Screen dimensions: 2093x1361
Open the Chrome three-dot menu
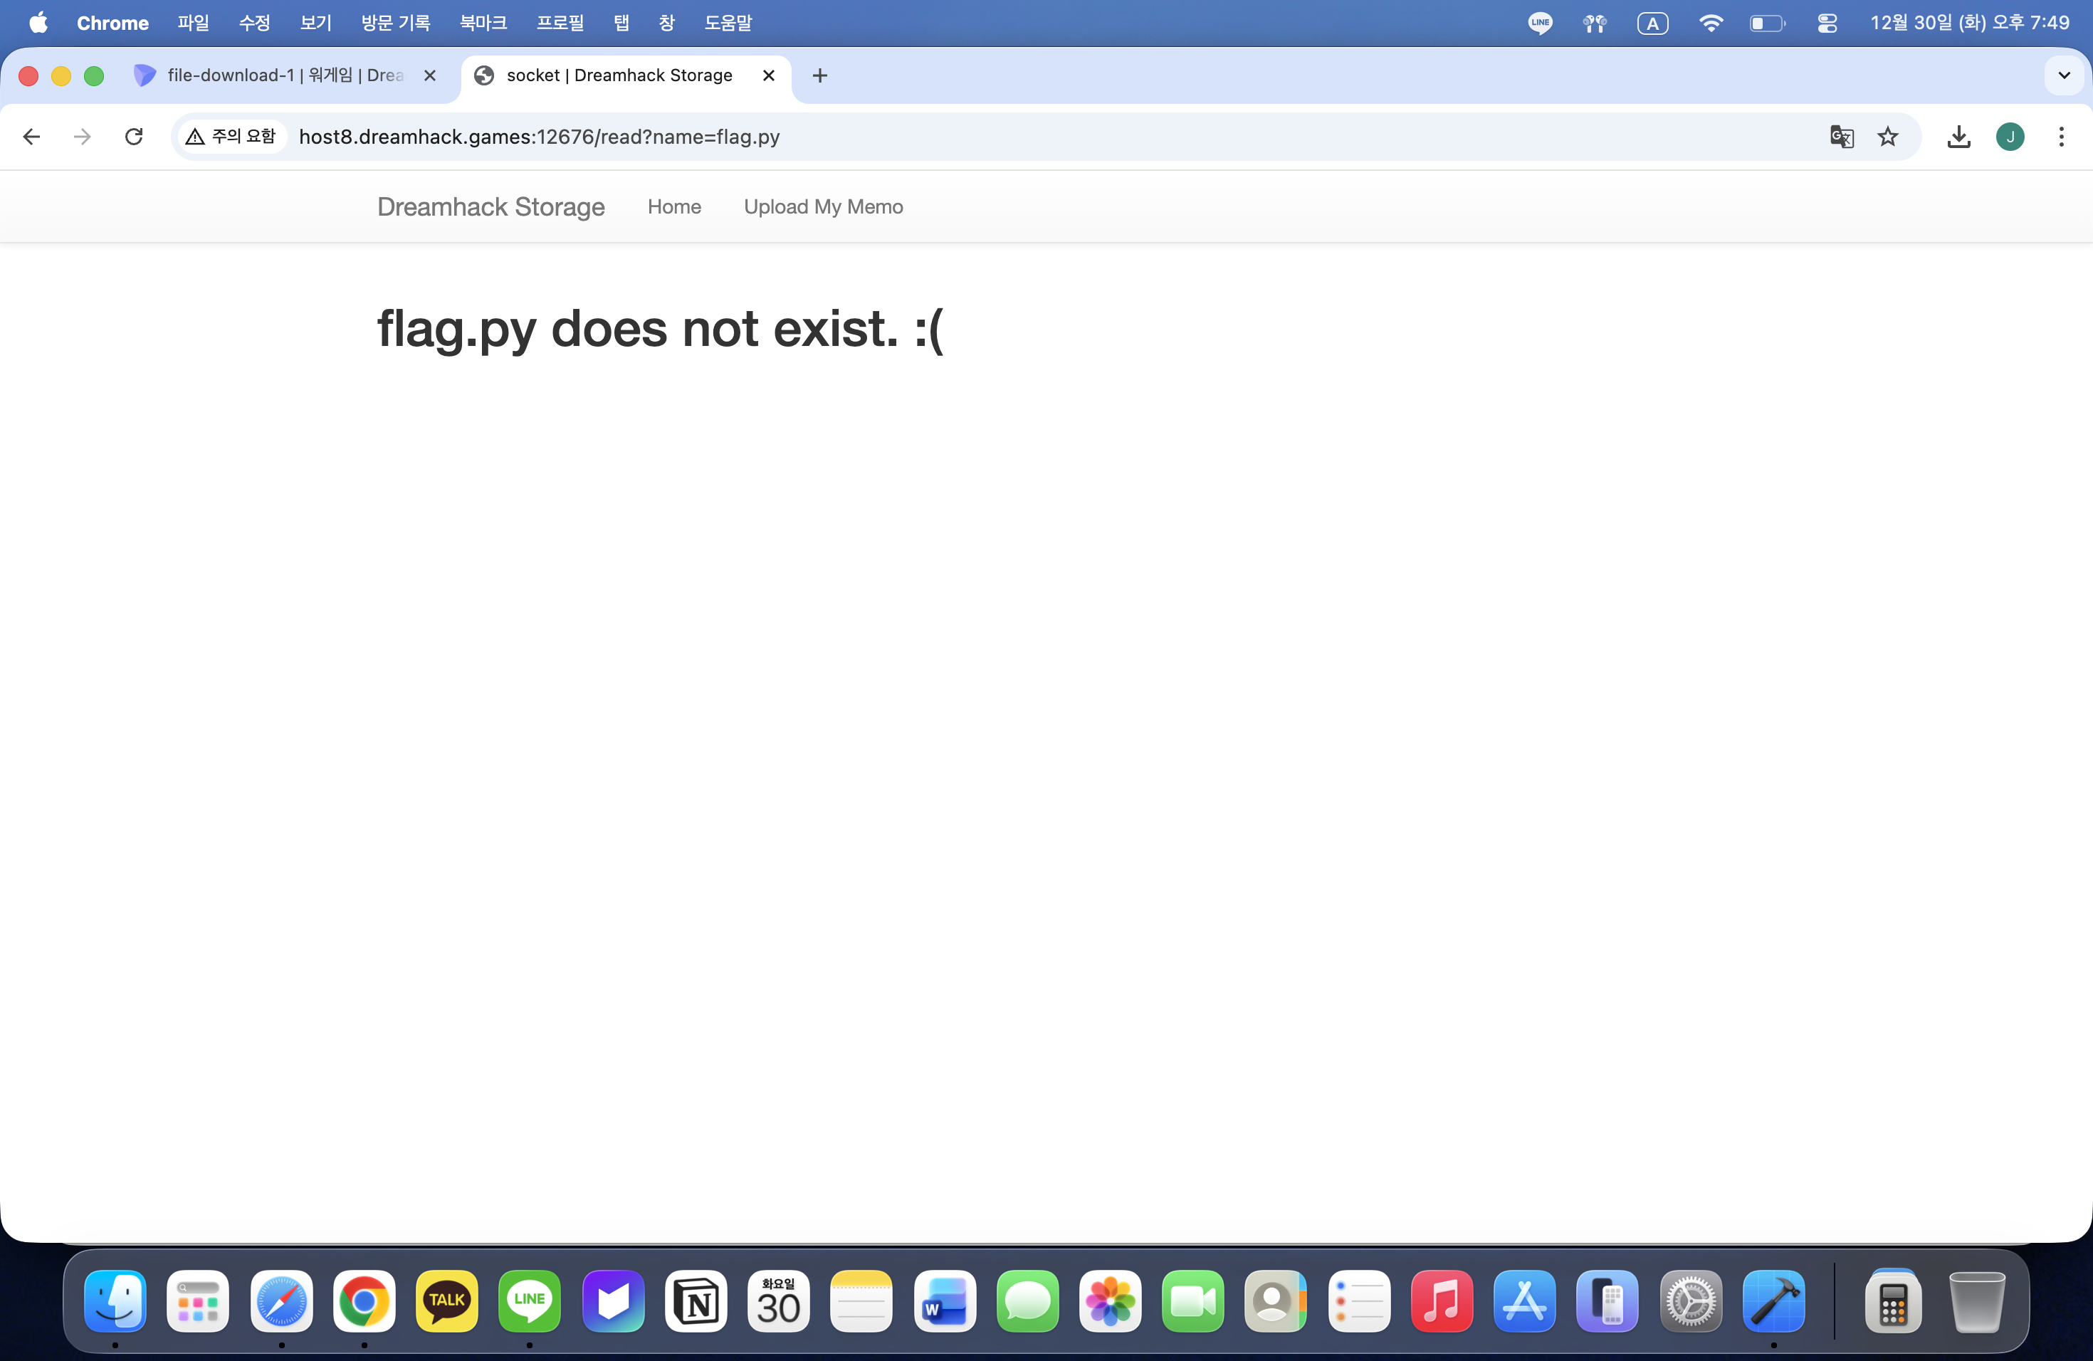tap(2060, 136)
